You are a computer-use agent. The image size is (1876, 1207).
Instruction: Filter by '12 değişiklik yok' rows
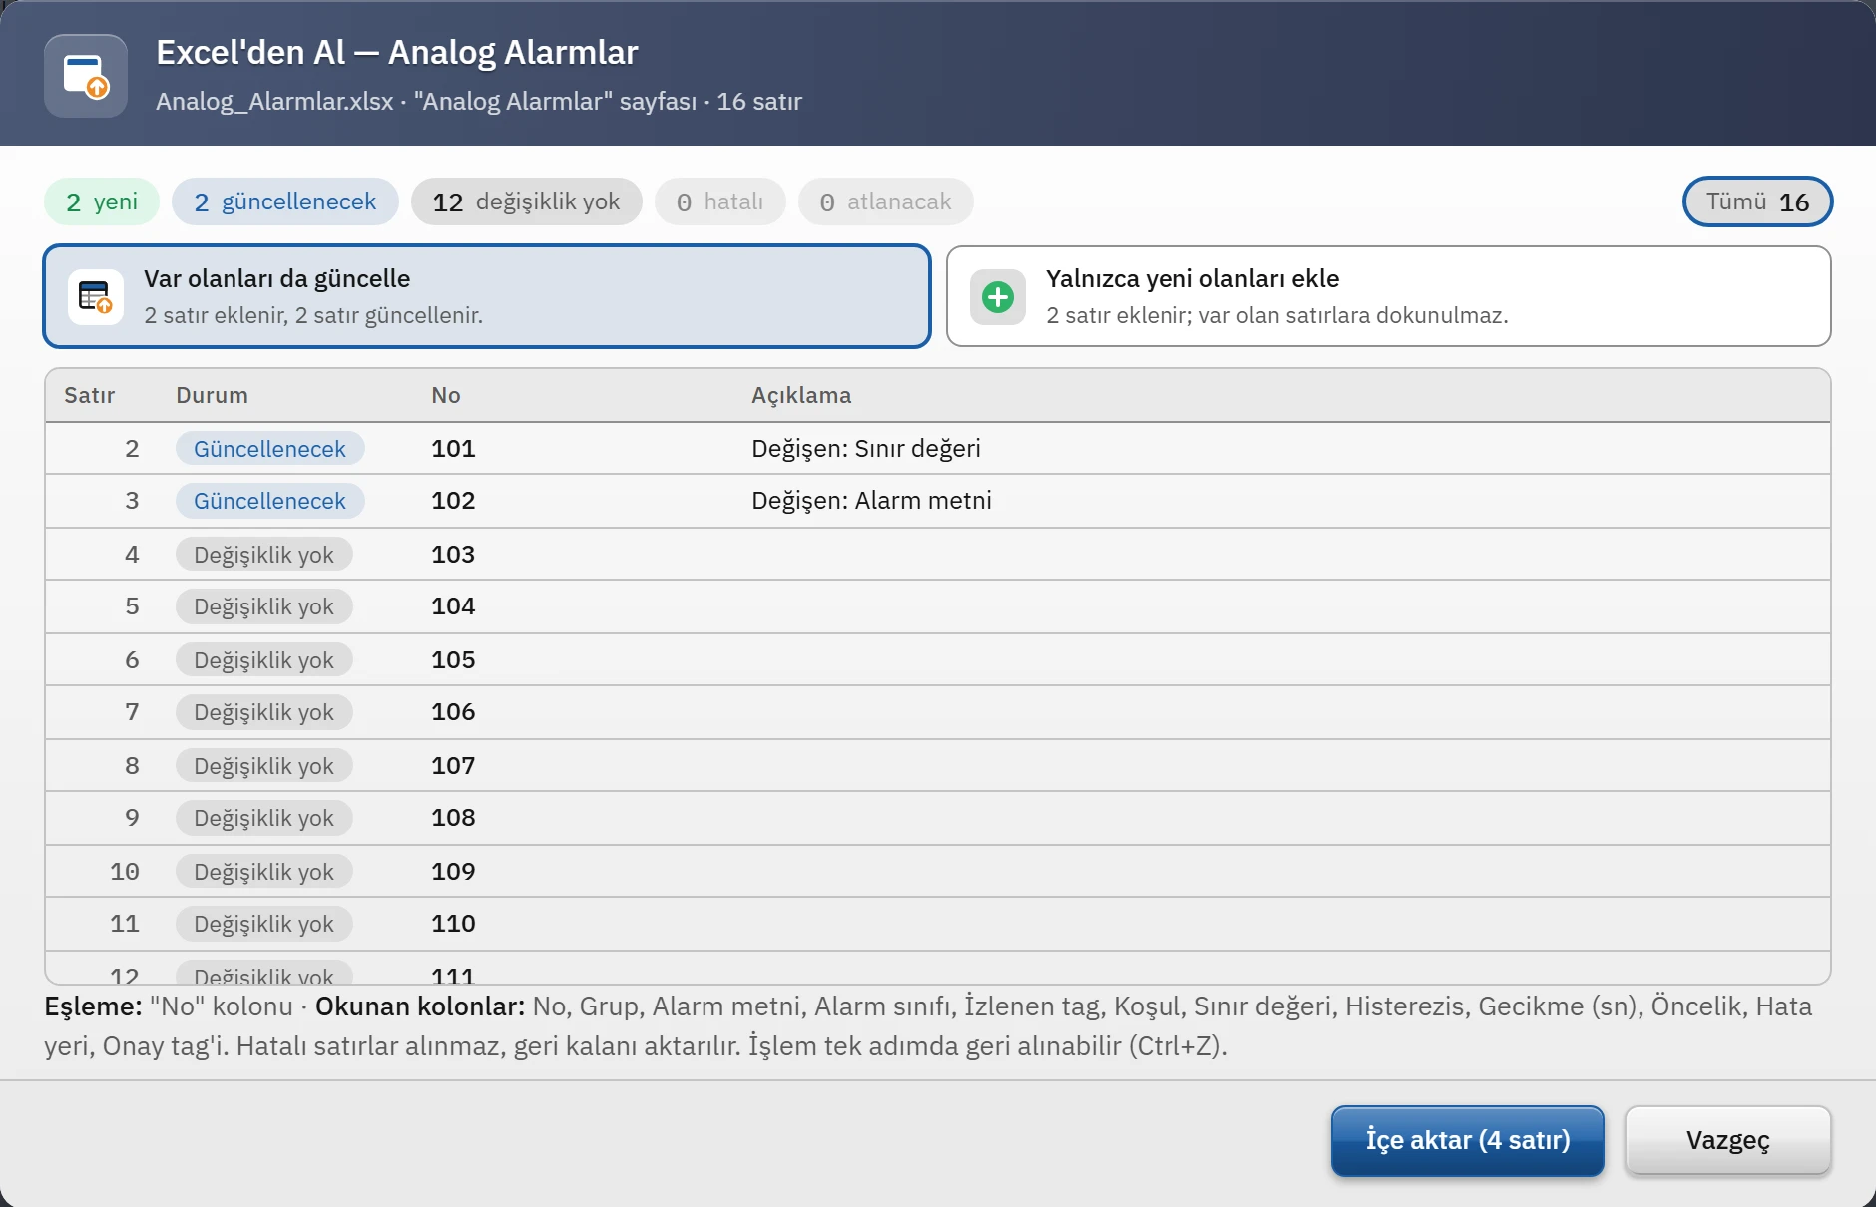[x=527, y=201]
